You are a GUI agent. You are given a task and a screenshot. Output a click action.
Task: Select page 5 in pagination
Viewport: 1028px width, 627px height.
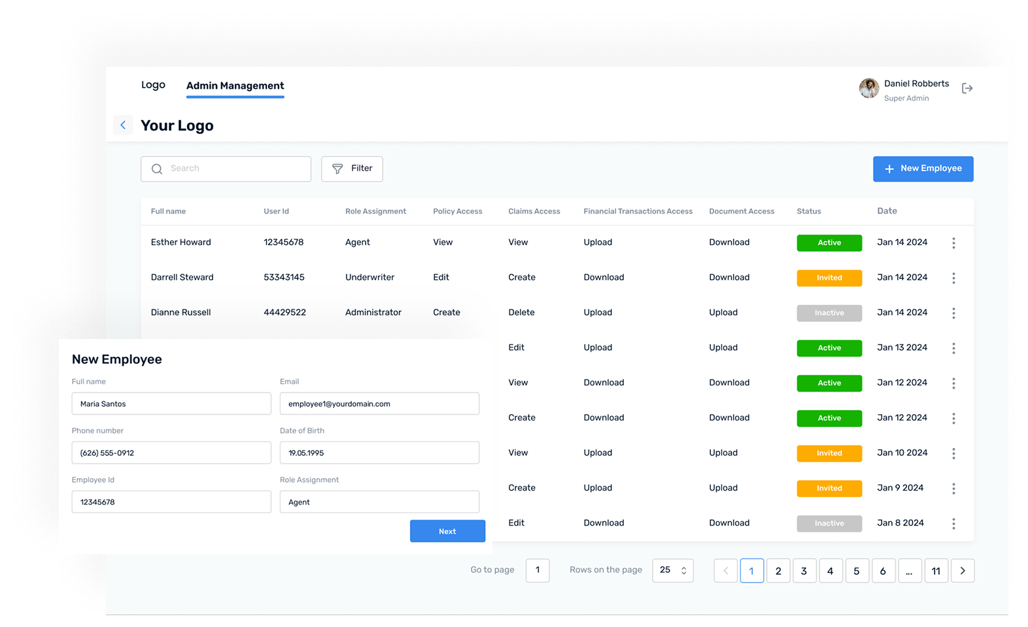(857, 571)
